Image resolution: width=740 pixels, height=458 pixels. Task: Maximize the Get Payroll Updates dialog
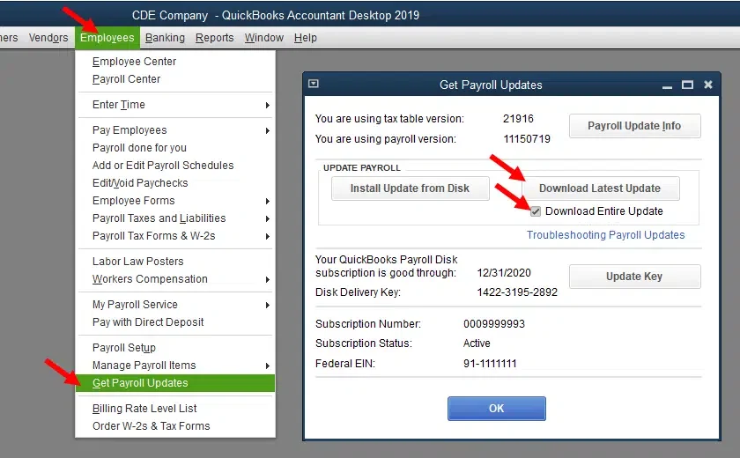tap(688, 85)
